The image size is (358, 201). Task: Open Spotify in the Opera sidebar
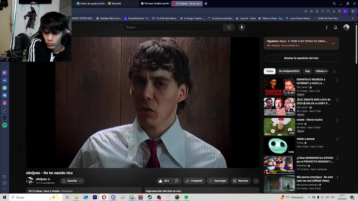pos(4,125)
